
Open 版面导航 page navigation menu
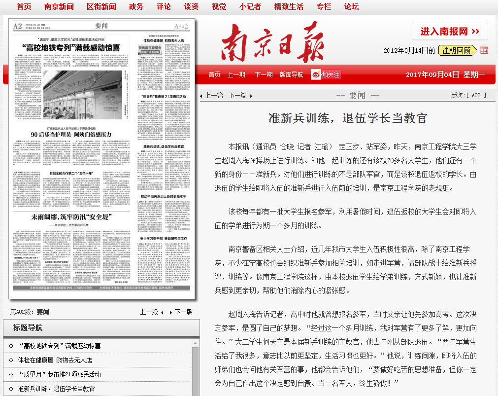(291, 74)
